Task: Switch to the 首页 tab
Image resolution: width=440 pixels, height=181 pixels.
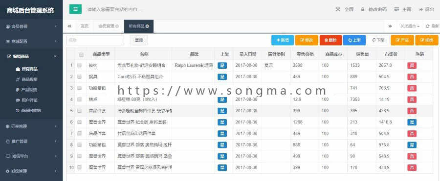Action: (x=85, y=26)
